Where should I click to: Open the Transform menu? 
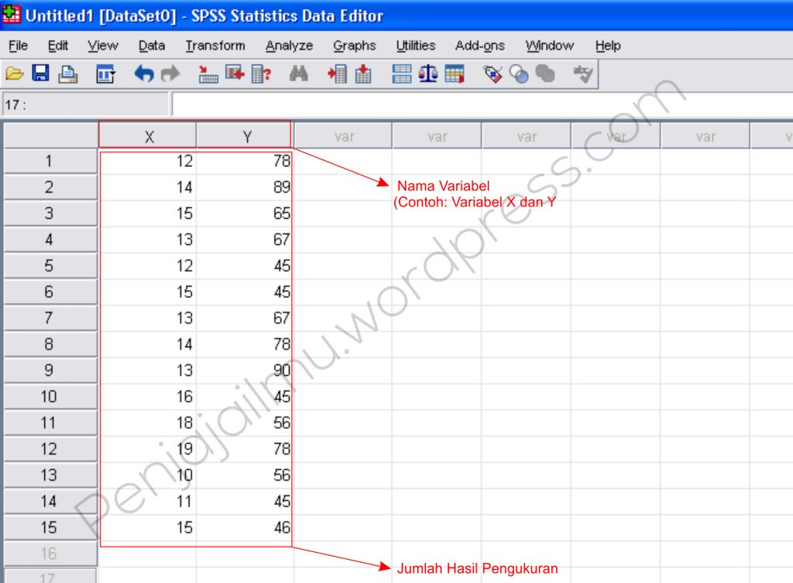(215, 46)
